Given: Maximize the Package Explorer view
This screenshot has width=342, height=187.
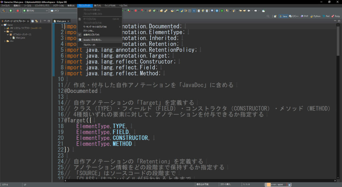Looking at the screenshot, I should pos(49,21).
